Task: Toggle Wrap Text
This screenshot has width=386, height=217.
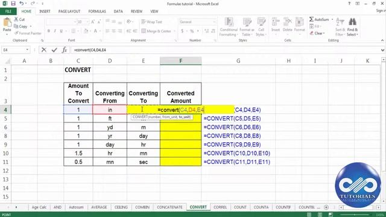Action: [x=152, y=22]
